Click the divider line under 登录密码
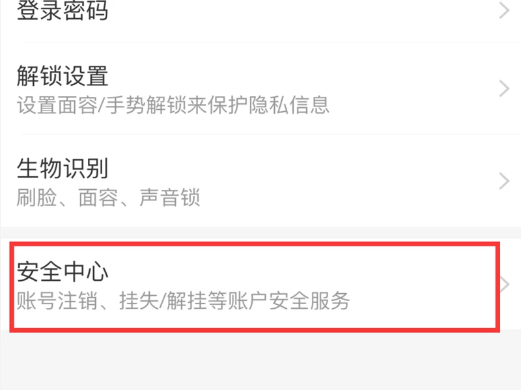The height and width of the screenshot is (390, 521). click(272, 42)
